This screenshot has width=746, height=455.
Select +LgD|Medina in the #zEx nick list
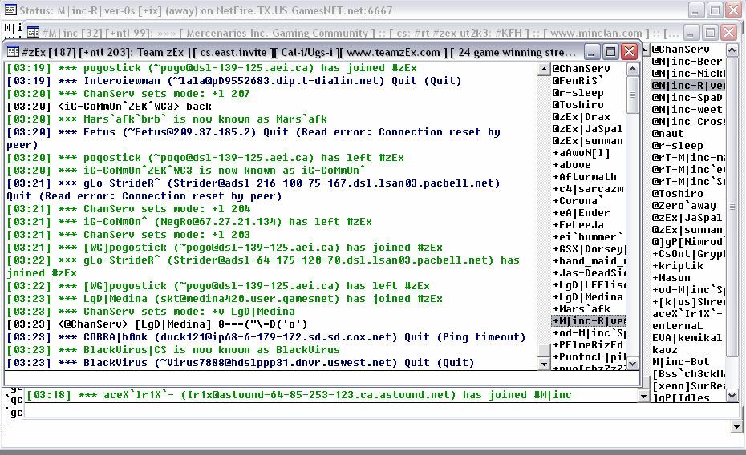pos(588,297)
